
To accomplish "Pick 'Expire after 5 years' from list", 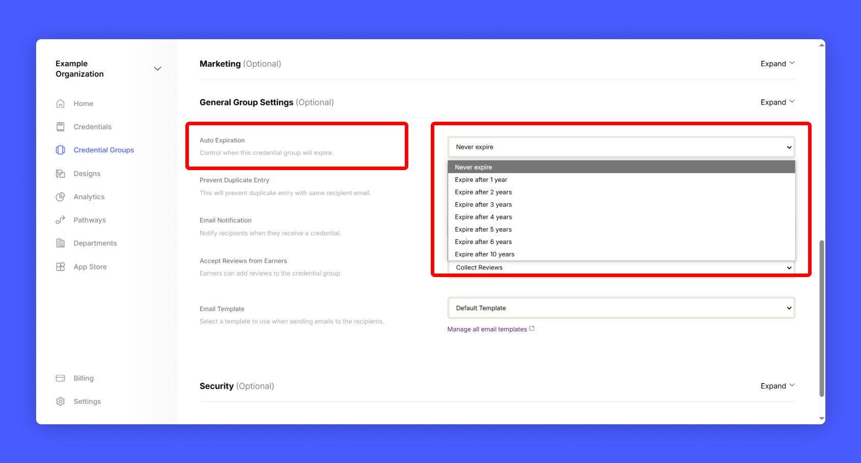I will tap(483, 230).
